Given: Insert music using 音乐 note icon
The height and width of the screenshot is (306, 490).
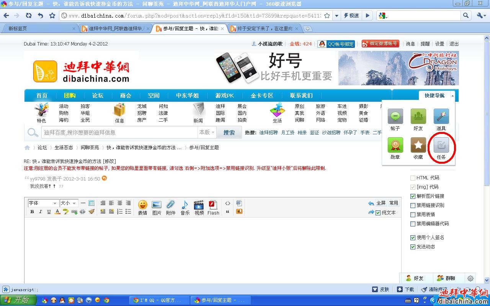Looking at the screenshot, I should pyautogui.click(x=185, y=208).
